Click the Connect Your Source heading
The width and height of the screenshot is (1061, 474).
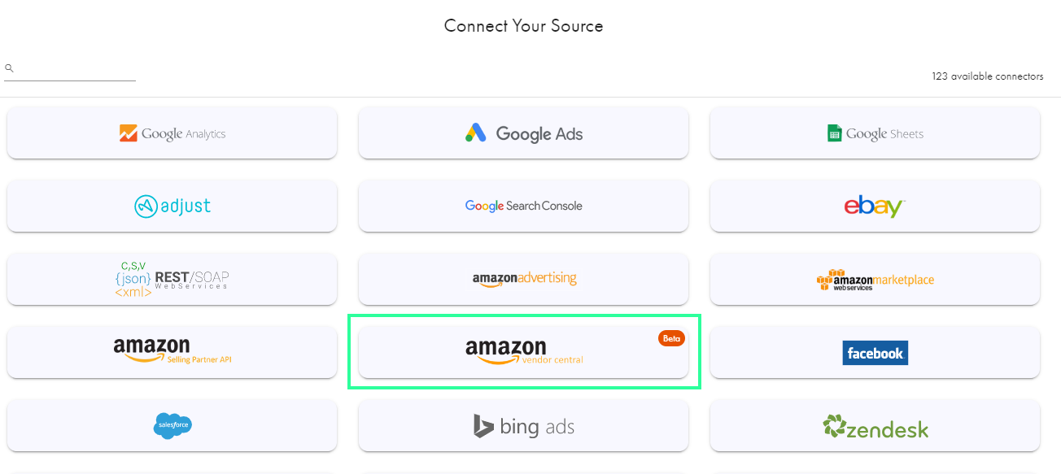523,26
